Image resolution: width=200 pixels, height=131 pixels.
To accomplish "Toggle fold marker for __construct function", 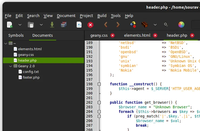I will click(99, 84).
